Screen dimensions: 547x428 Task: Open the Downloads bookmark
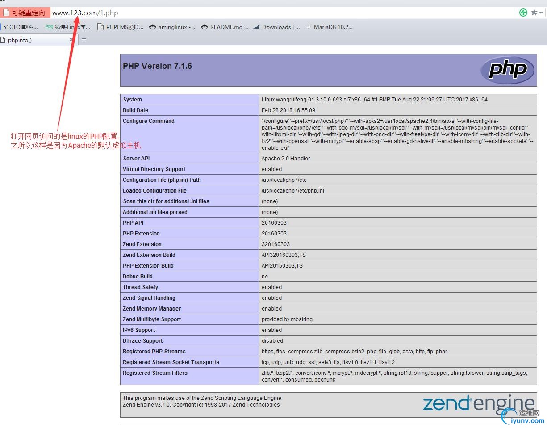click(276, 27)
